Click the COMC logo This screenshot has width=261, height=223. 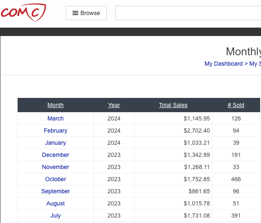tap(23, 13)
